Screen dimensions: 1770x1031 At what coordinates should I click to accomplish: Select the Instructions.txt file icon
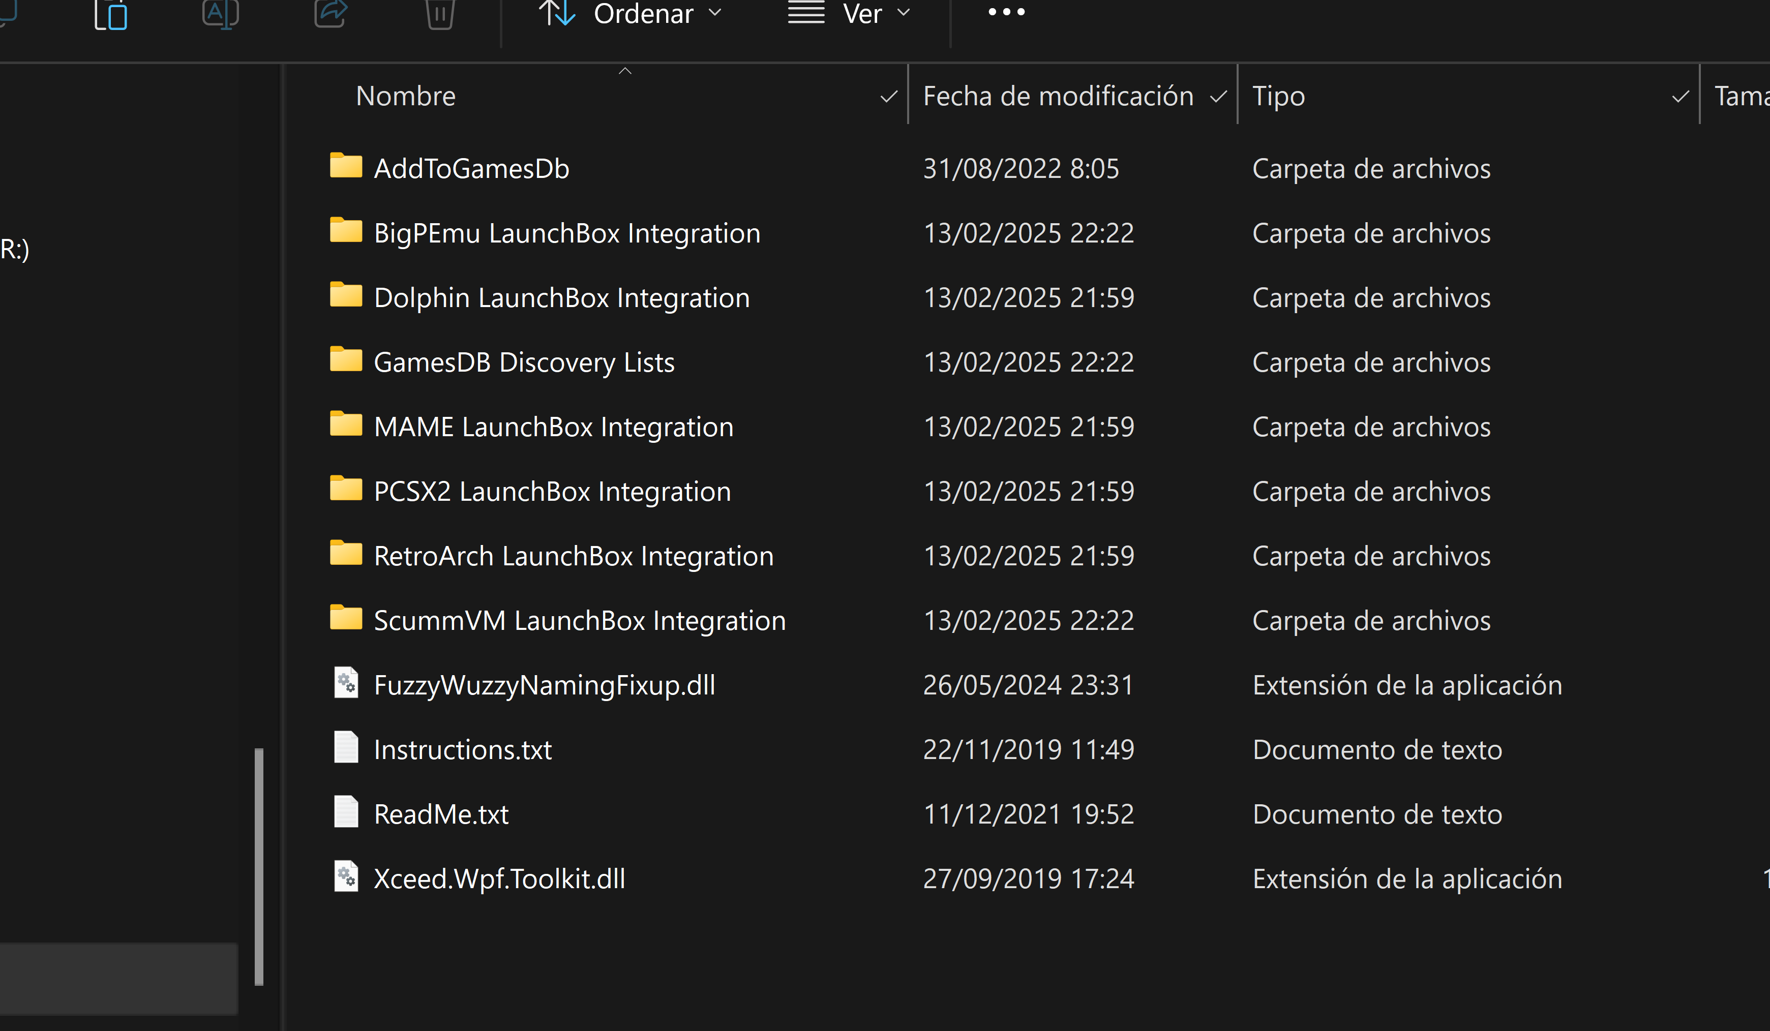346,747
